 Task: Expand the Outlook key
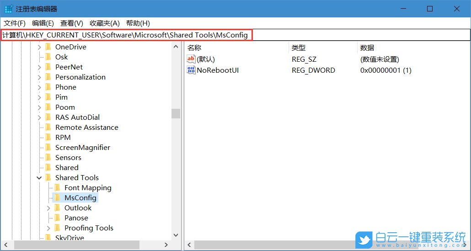[x=48, y=208]
